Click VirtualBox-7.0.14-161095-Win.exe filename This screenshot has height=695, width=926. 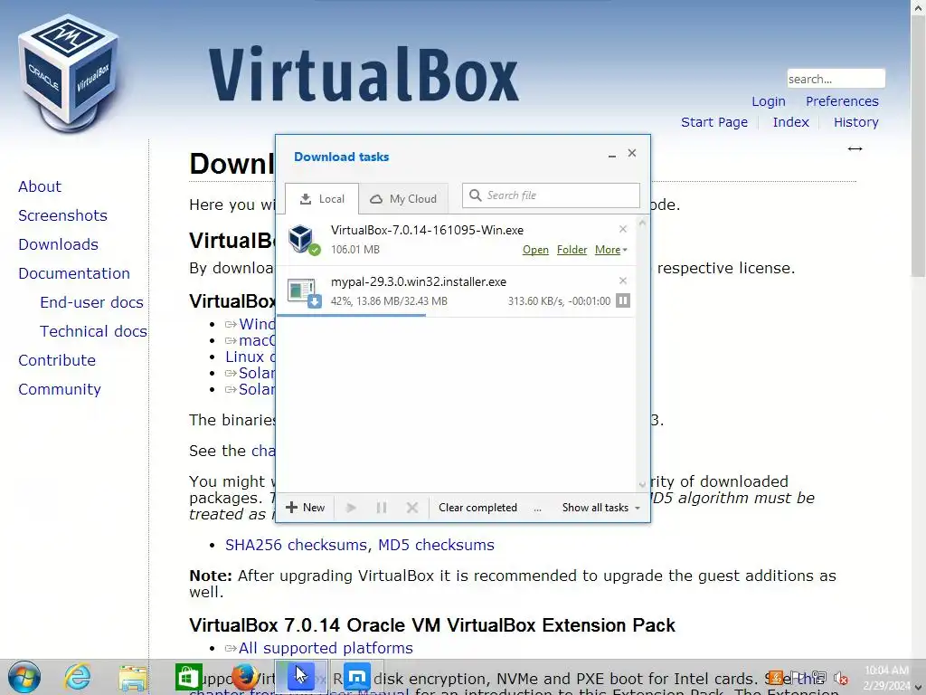click(x=427, y=231)
